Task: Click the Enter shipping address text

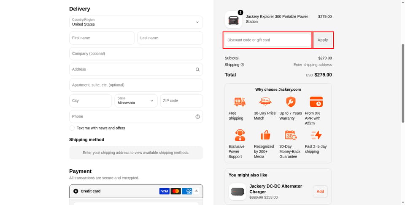Action: tap(313, 65)
